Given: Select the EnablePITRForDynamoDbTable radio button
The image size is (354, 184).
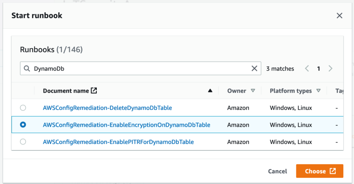Looking at the screenshot, I should 23,142.
